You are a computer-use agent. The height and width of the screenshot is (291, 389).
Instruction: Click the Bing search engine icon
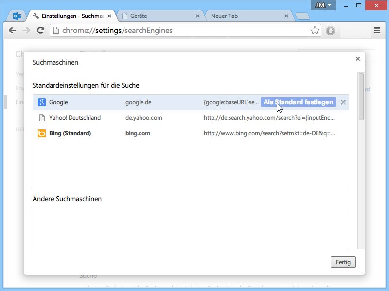point(42,133)
